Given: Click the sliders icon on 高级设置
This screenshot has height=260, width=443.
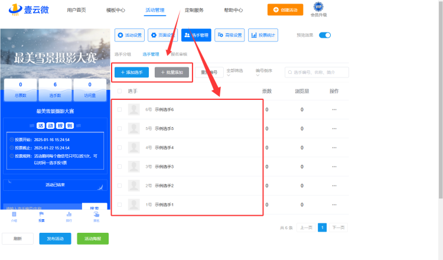Looking at the screenshot, I should 220,35.
